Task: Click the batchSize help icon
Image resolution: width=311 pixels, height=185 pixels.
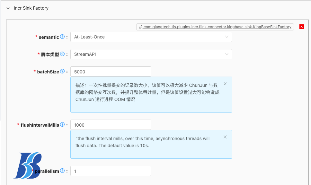Action: (63, 71)
